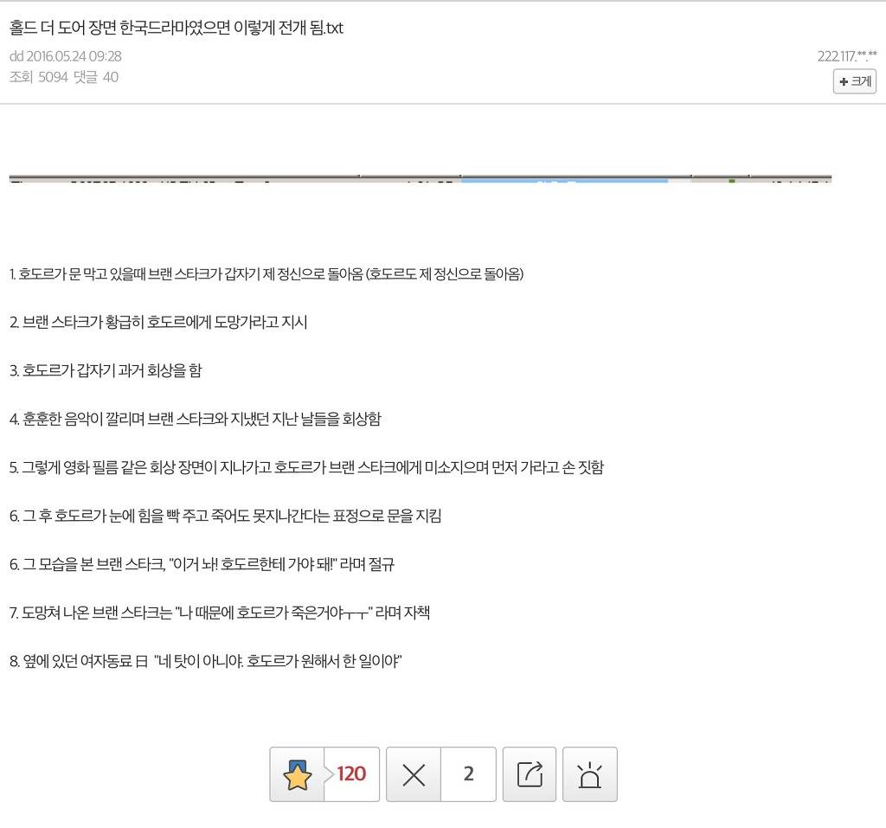Click the plus icon inside the 크게 button
Image resolution: width=886 pixels, height=828 pixels.
pyautogui.click(x=844, y=81)
